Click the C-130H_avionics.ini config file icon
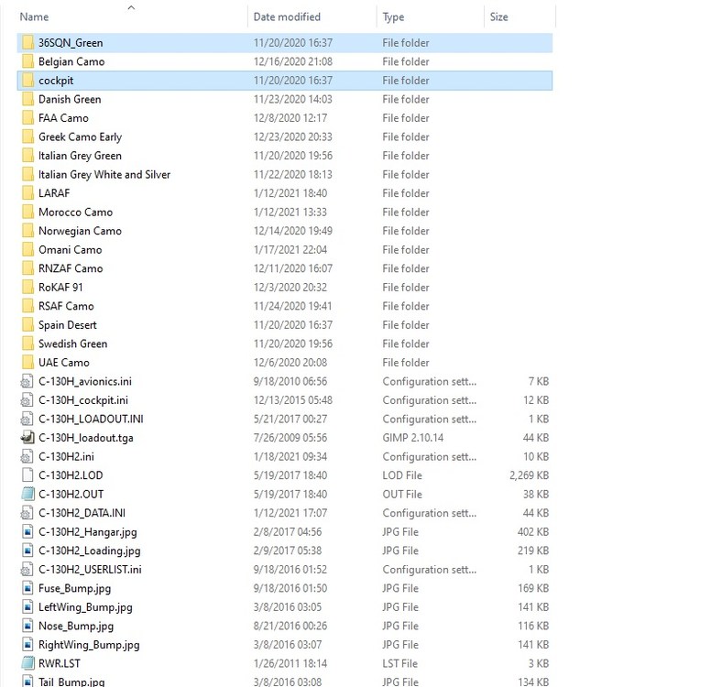The image size is (722, 687). click(x=27, y=382)
